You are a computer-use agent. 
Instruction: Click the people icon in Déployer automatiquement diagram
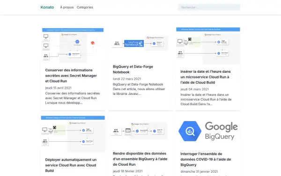[x=45, y=141]
